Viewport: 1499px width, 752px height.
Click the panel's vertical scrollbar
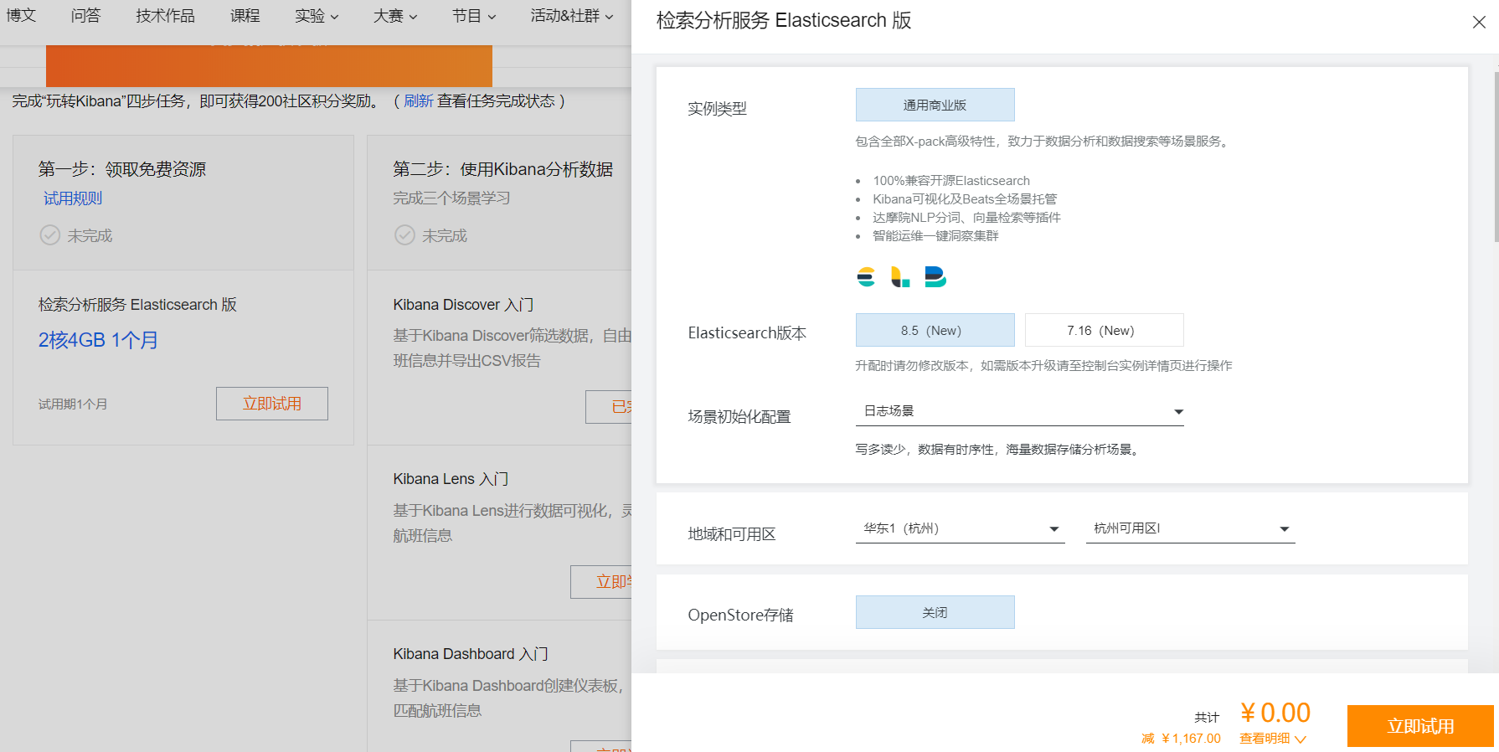(x=1496, y=157)
